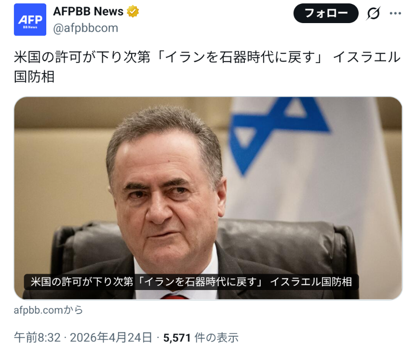This screenshot has height=354, width=416.
Task: Click the 国防相 text on second line
Action: [x=34, y=77]
